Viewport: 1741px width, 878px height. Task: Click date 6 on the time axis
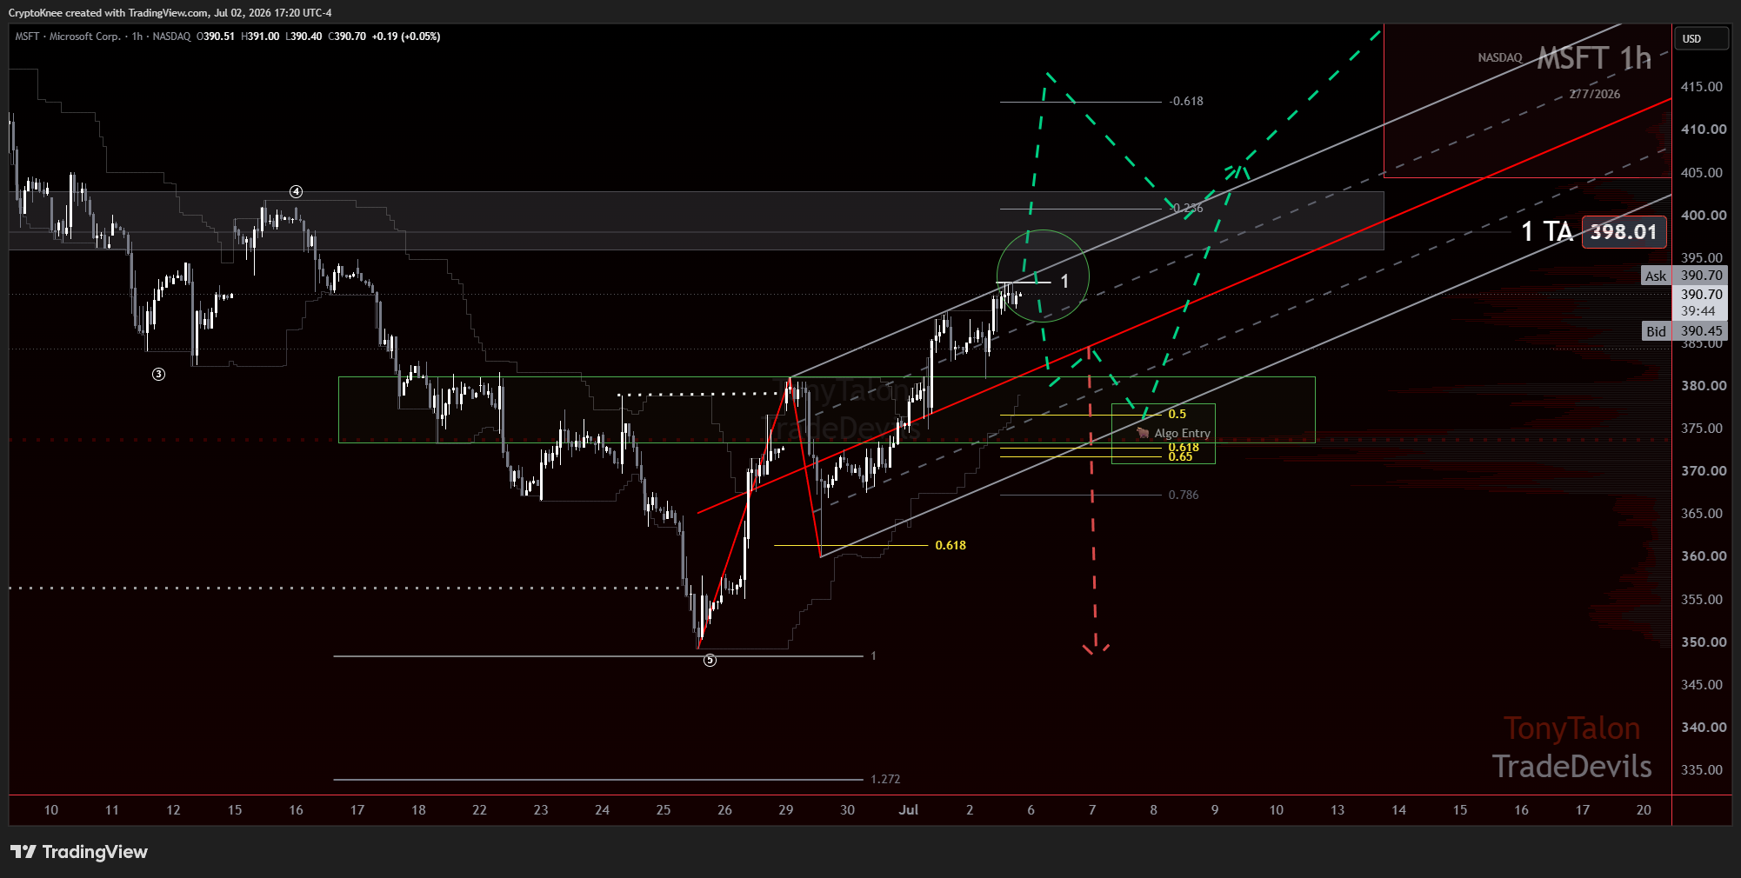click(1031, 810)
